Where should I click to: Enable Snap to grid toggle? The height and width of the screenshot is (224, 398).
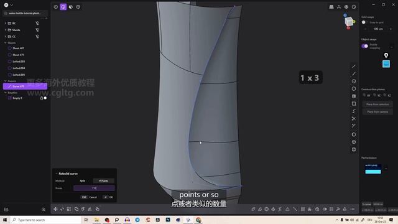(x=364, y=22)
